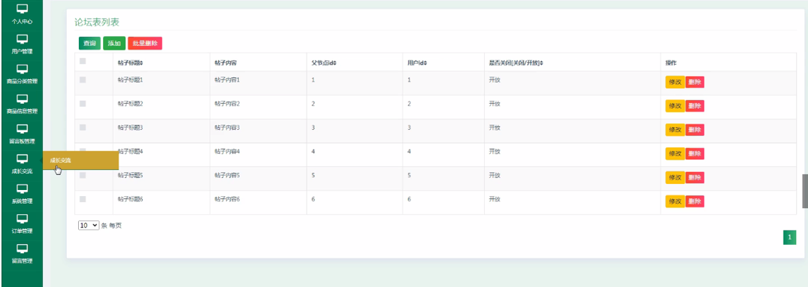The height and width of the screenshot is (287, 808).
Task: Click 修改 for row 帖子标题5
Action: tap(675, 177)
